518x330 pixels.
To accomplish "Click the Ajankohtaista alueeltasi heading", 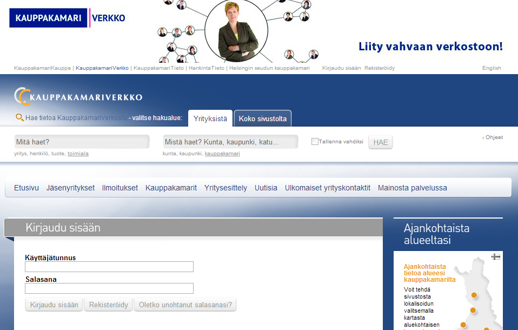I will point(436,234).
